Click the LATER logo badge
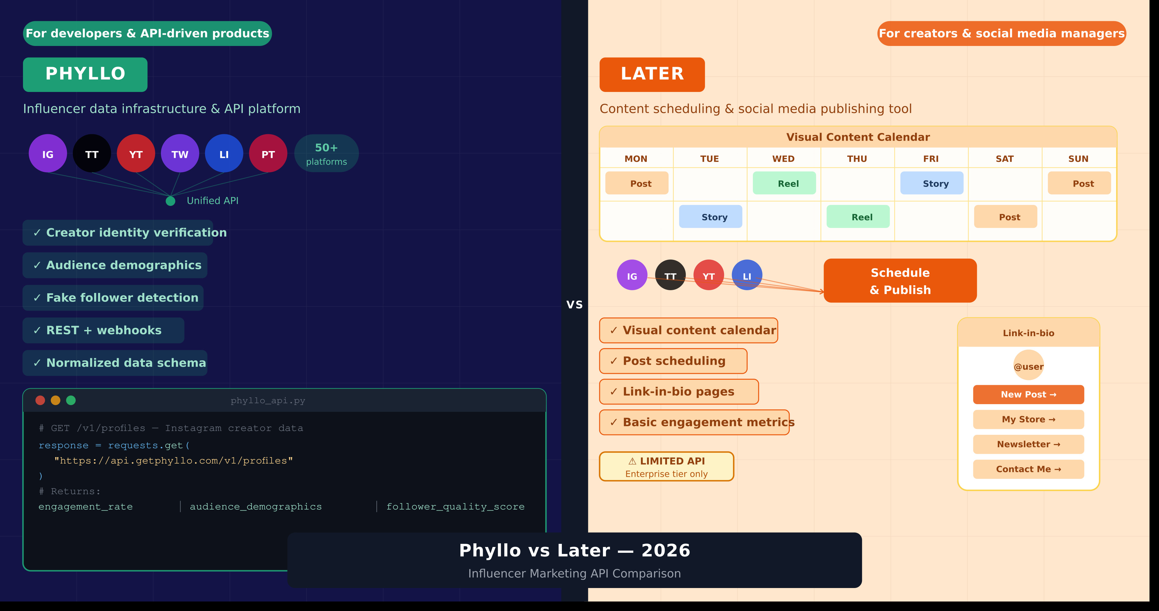1159x611 pixels. point(652,75)
